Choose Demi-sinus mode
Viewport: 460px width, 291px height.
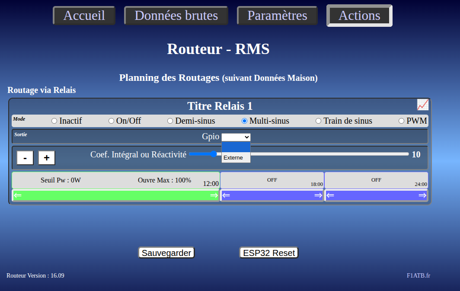point(170,121)
